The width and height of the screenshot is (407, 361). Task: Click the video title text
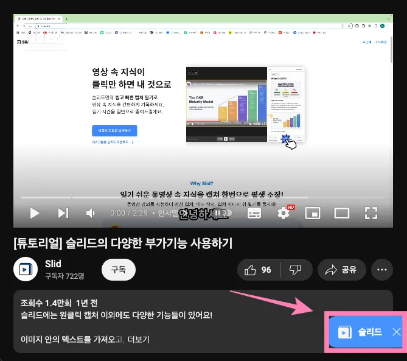[x=123, y=244]
